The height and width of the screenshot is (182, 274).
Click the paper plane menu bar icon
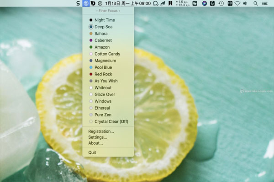162,4
